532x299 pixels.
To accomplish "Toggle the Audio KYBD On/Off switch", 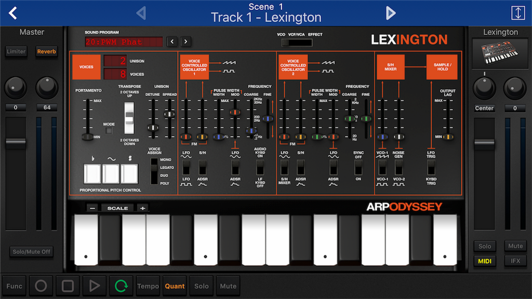I will 260,168.
